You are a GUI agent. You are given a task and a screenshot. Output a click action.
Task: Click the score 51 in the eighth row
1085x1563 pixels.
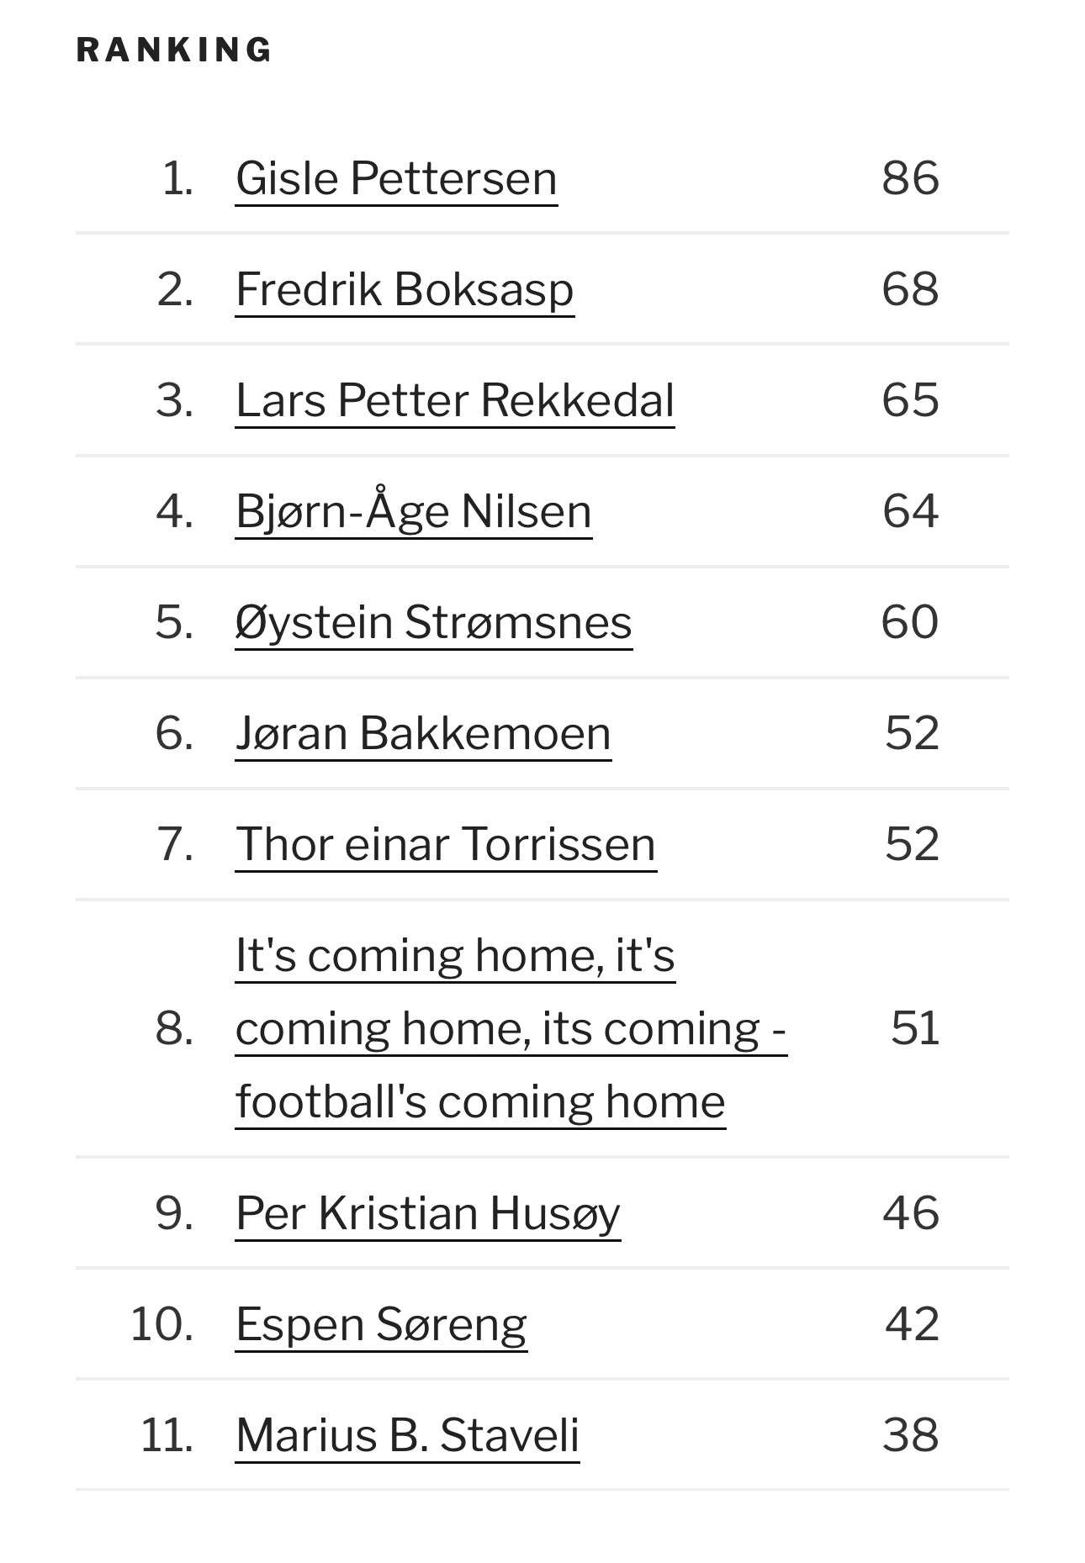tap(915, 1028)
